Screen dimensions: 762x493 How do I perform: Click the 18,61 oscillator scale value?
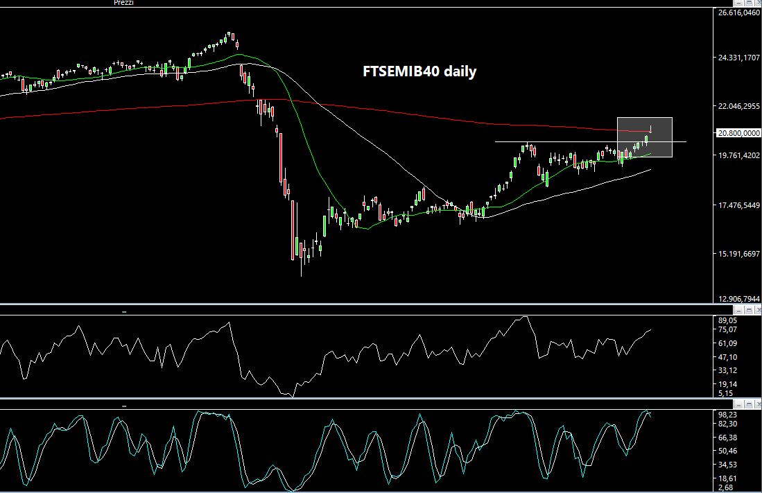click(727, 478)
